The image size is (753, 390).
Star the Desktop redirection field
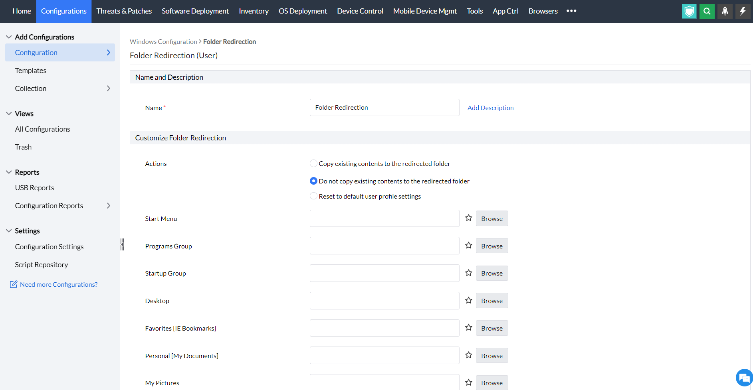468,300
